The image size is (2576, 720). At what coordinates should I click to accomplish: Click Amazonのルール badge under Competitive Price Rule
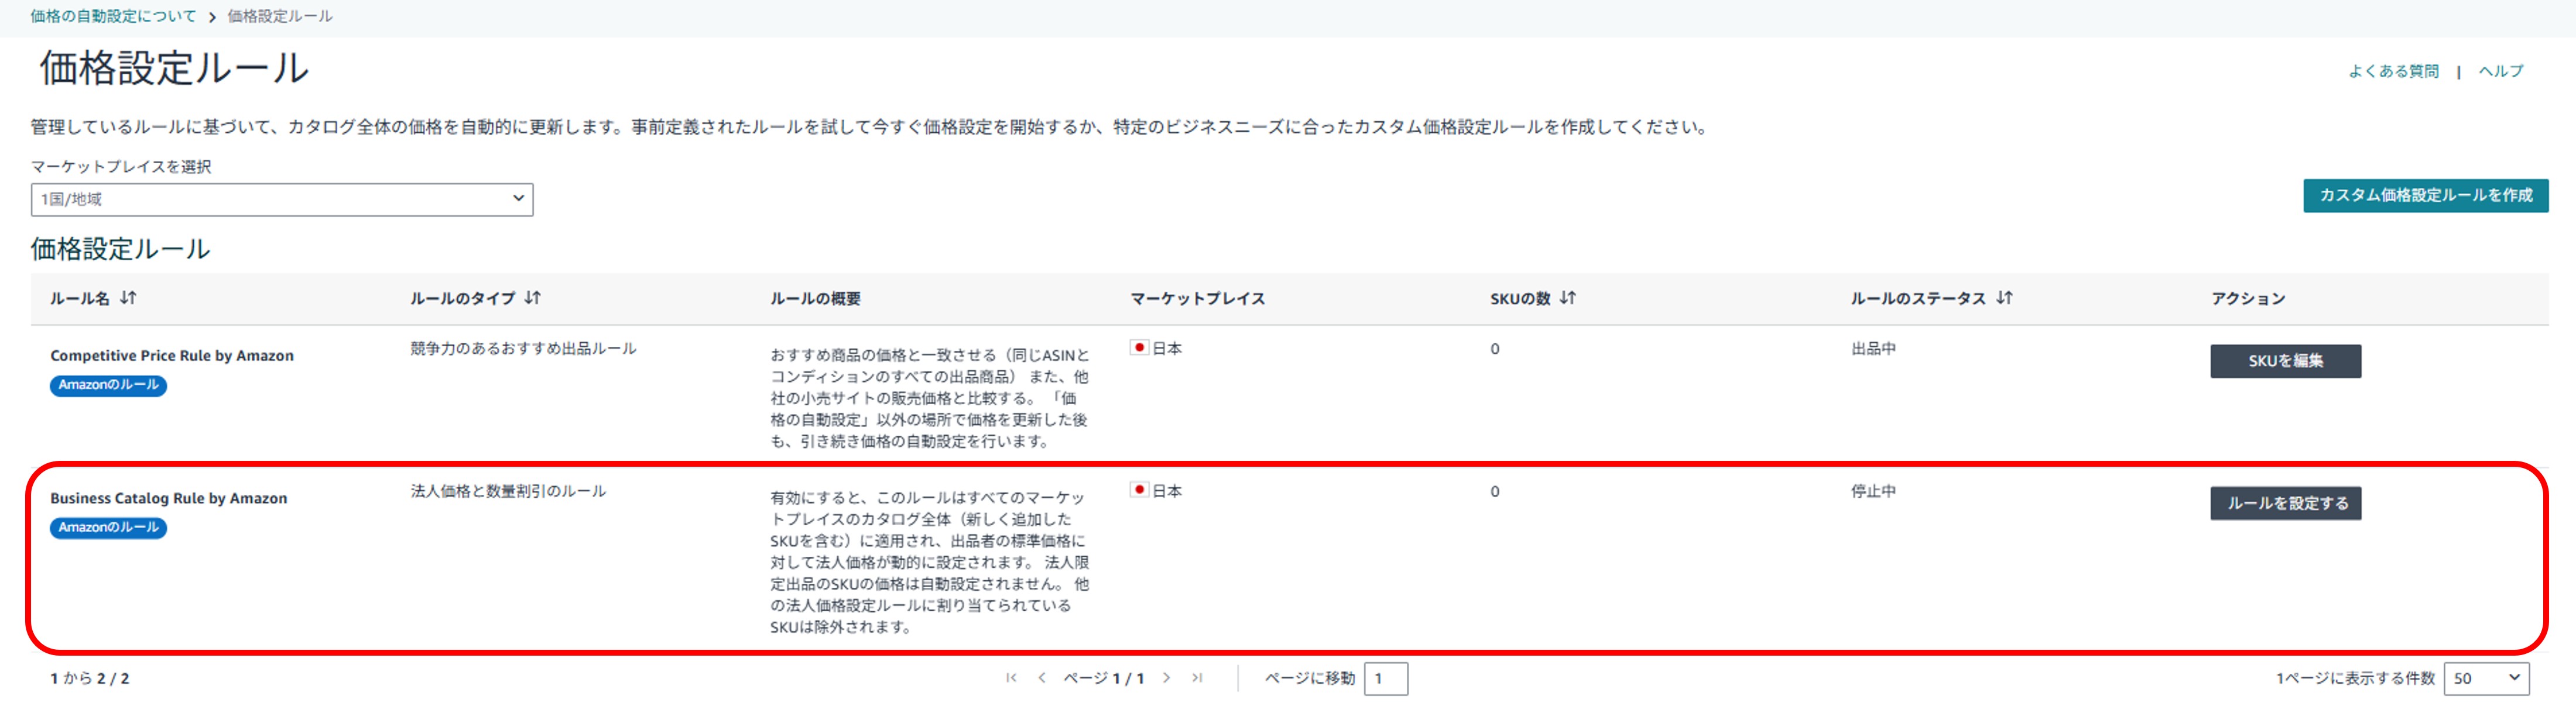(108, 384)
